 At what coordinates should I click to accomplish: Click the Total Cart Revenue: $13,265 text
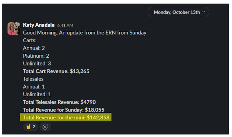point(56,71)
